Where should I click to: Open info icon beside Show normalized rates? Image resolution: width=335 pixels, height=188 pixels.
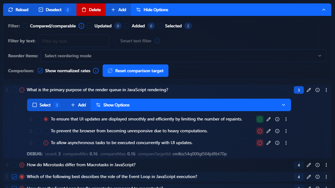point(96,71)
